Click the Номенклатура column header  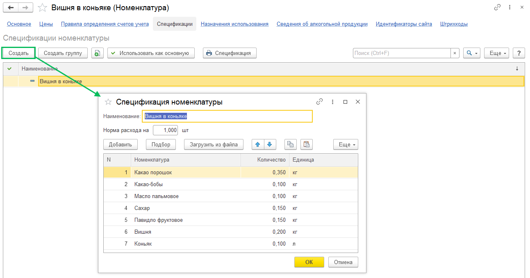pos(186,160)
